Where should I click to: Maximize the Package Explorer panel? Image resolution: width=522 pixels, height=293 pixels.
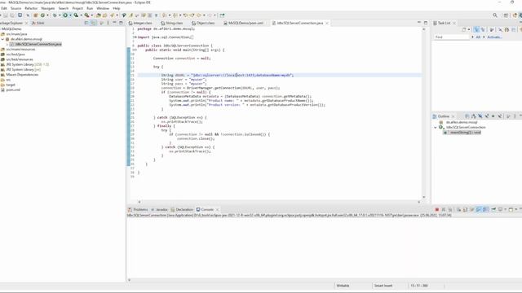coord(121,23)
